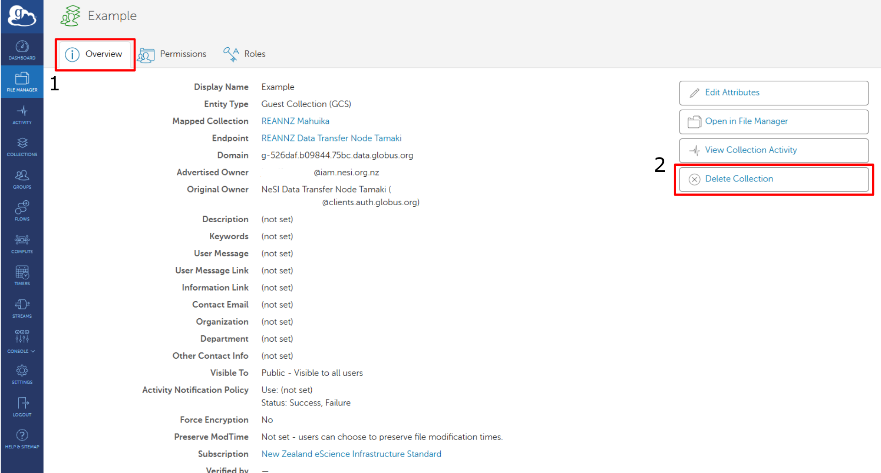Click the Logout sidebar icon
Image resolution: width=881 pixels, height=473 pixels.
[x=22, y=406]
